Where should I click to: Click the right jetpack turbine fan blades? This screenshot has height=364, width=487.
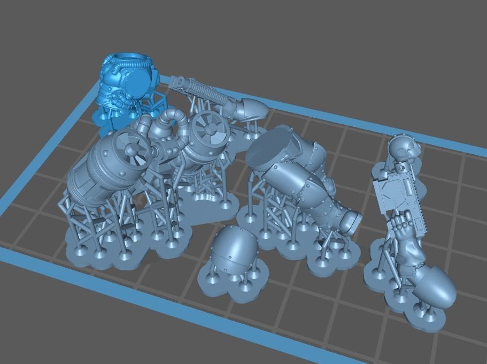210,127
